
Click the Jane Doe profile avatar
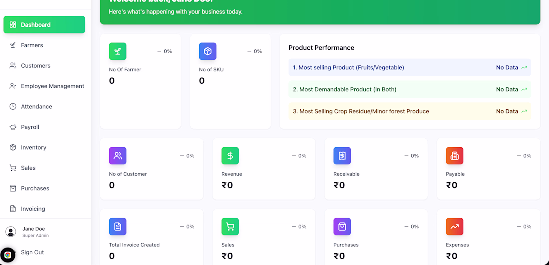pos(11,232)
